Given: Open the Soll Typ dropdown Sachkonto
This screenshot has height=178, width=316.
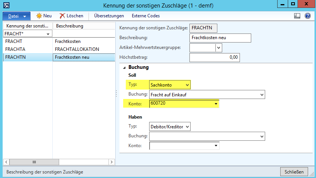Looking at the screenshot, I should (188, 84).
